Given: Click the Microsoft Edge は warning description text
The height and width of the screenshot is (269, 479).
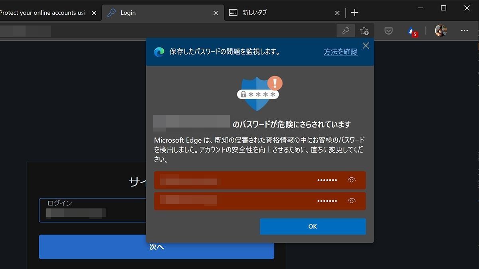Looking at the screenshot, I should (x=259, y=150).
